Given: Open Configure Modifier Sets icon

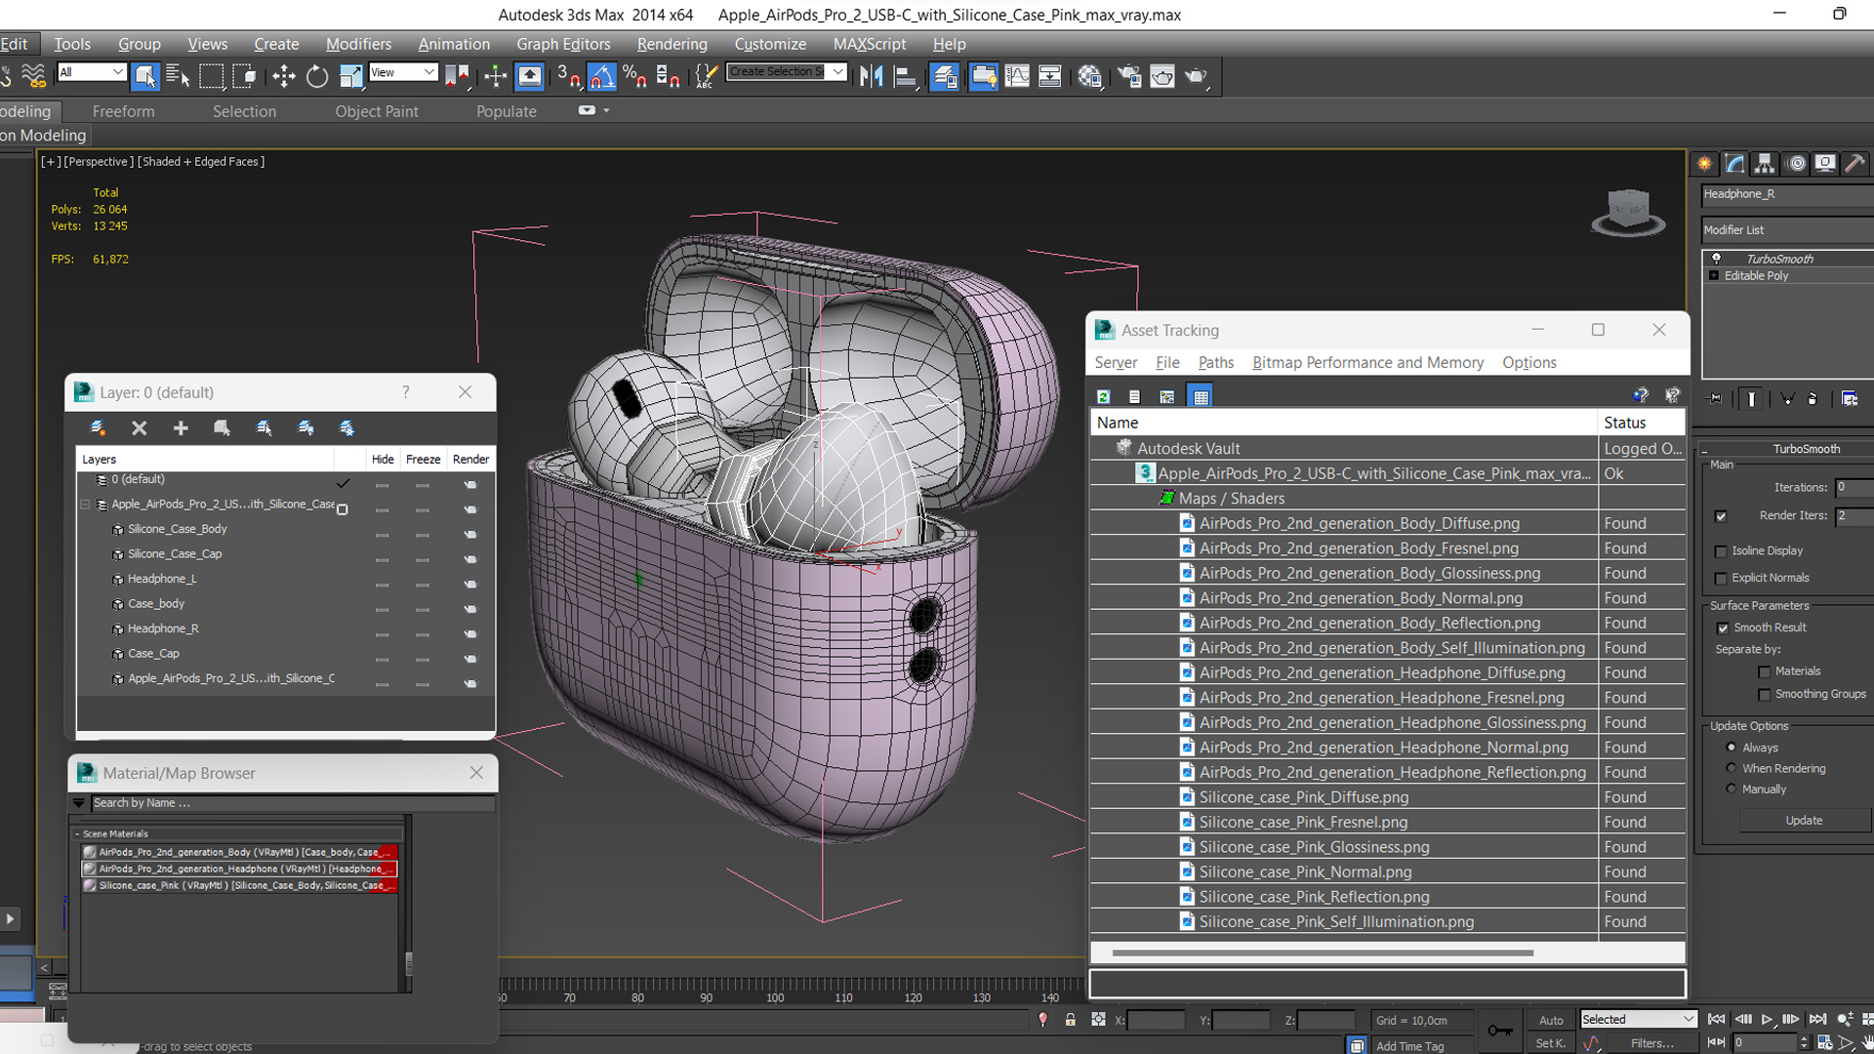Looking at the screenshot, I should [1849, 398].
